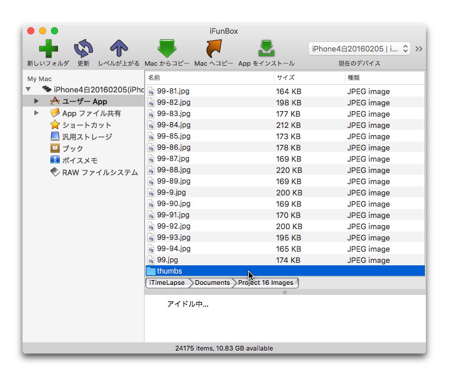
Task: Select file 99-81.jpg
Action: pyautogui.click(x=285, y=91)
